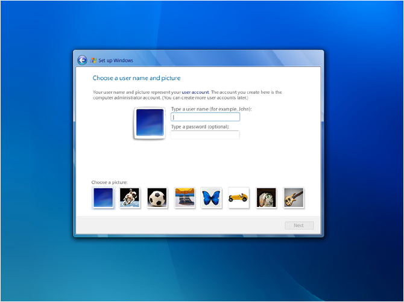
Task: Click the 'Type a user name' label
Action: coord(211,109)
